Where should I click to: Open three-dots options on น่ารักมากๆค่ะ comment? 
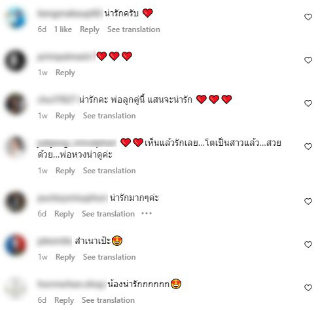pyautogui.click(x=147, y=213)
